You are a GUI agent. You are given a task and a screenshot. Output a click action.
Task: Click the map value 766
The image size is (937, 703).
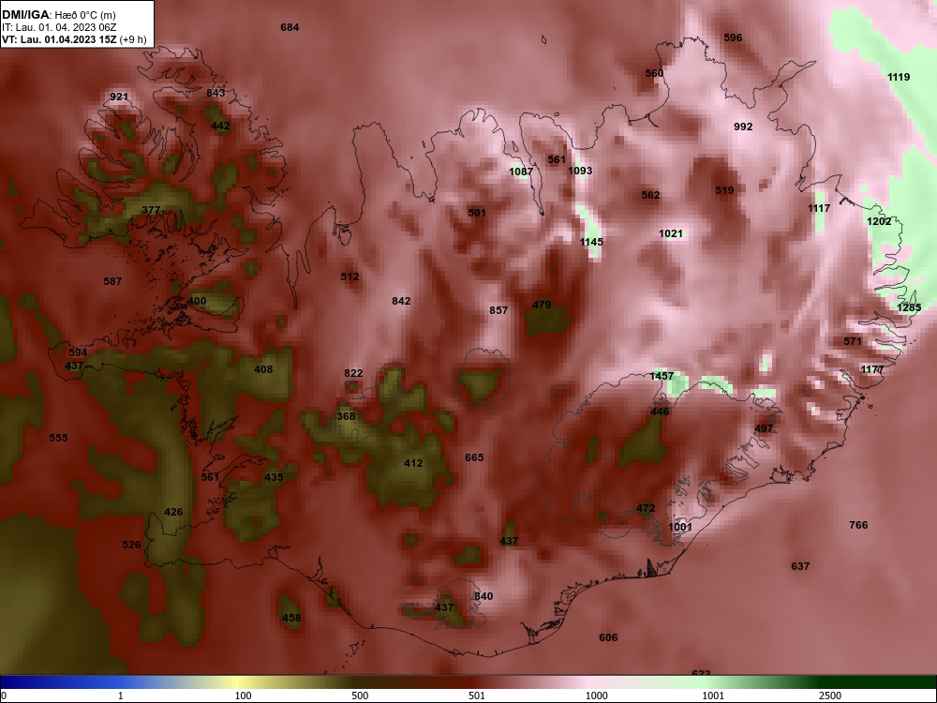click(858, 526)
